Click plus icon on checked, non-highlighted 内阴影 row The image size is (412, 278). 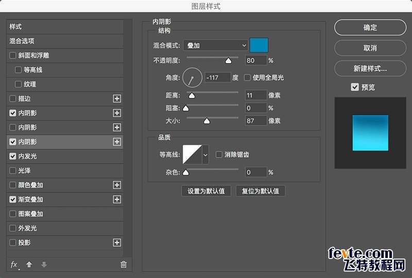tap(117, 113)
